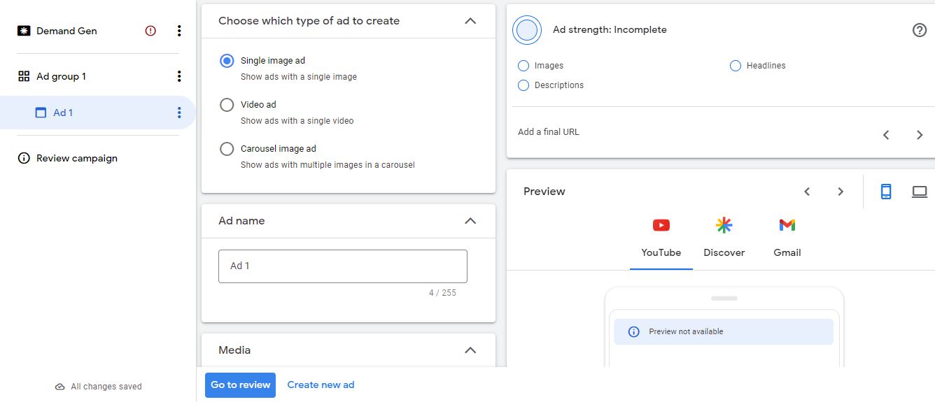This screenshot has width=935, height=402.
Task: Collapse the Ad name section
Action: [x=470, y=221]
